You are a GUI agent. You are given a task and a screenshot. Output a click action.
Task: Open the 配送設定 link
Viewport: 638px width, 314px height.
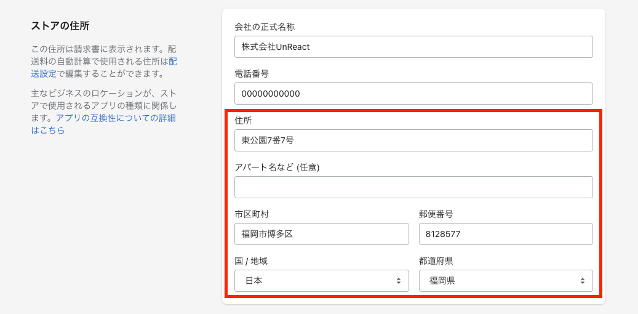[x=44, y=74]
